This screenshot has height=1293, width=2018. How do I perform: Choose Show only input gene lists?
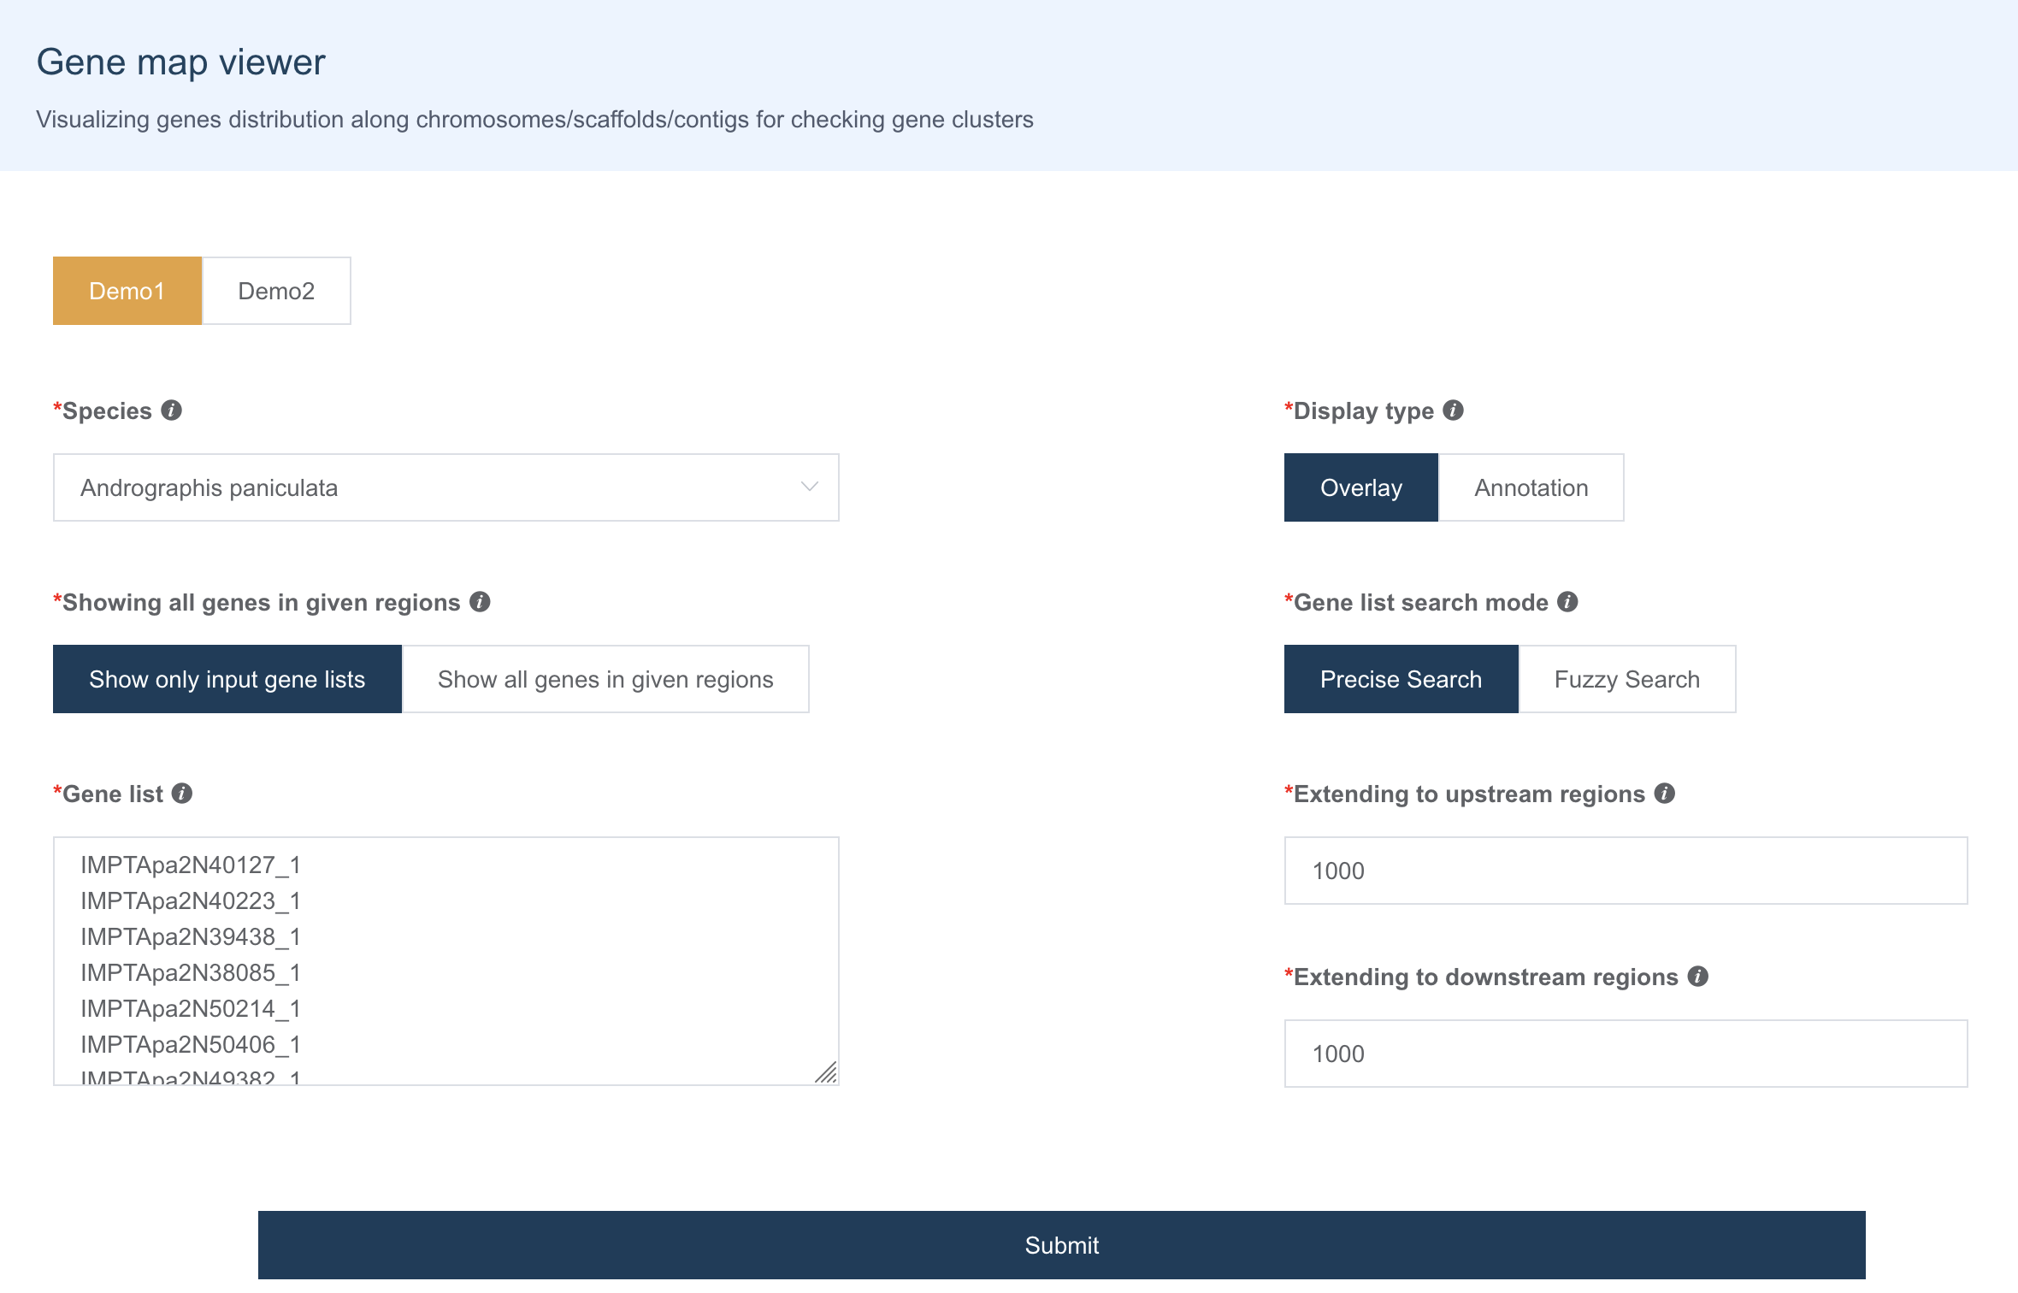(227, 679)
